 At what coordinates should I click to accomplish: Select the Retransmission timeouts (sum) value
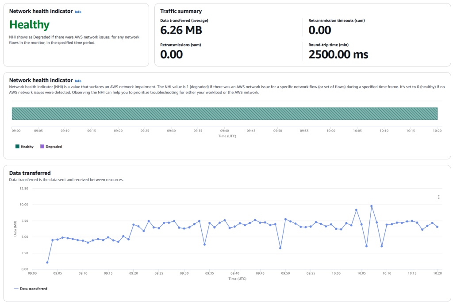point(319,30)
